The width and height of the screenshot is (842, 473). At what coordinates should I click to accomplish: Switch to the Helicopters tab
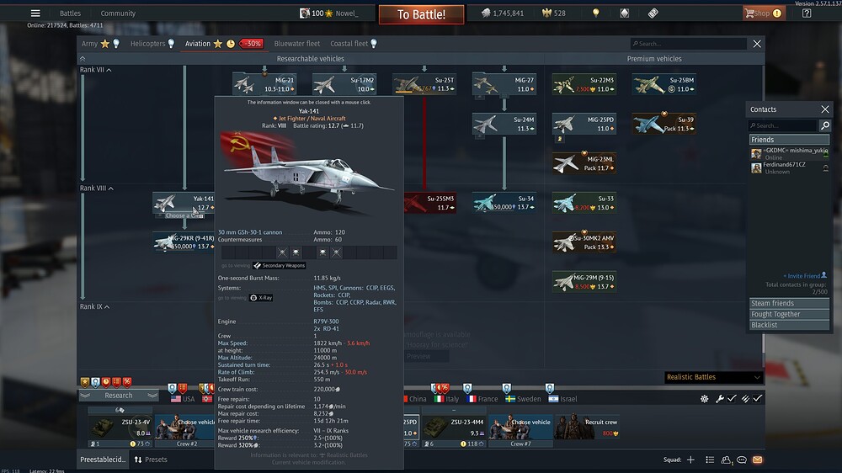pos(147,44)
